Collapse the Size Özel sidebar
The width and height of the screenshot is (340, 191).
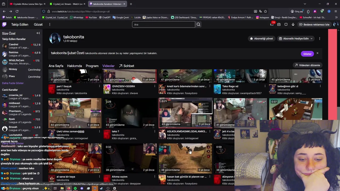pos(38,33)
